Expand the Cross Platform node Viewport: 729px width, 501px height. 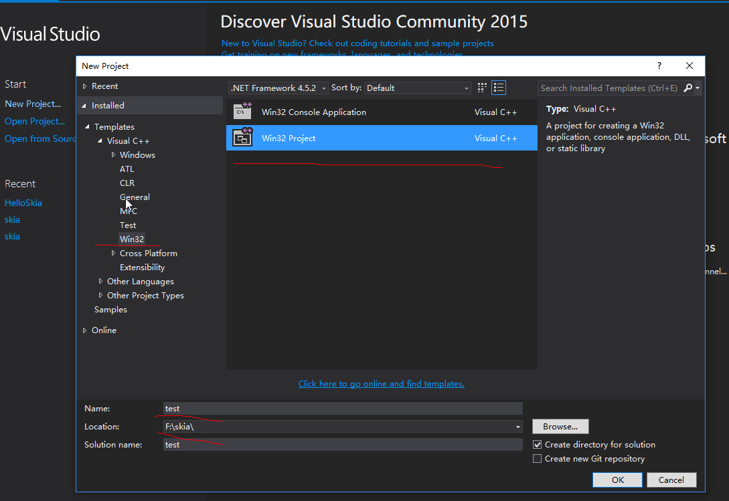[113, 254]
